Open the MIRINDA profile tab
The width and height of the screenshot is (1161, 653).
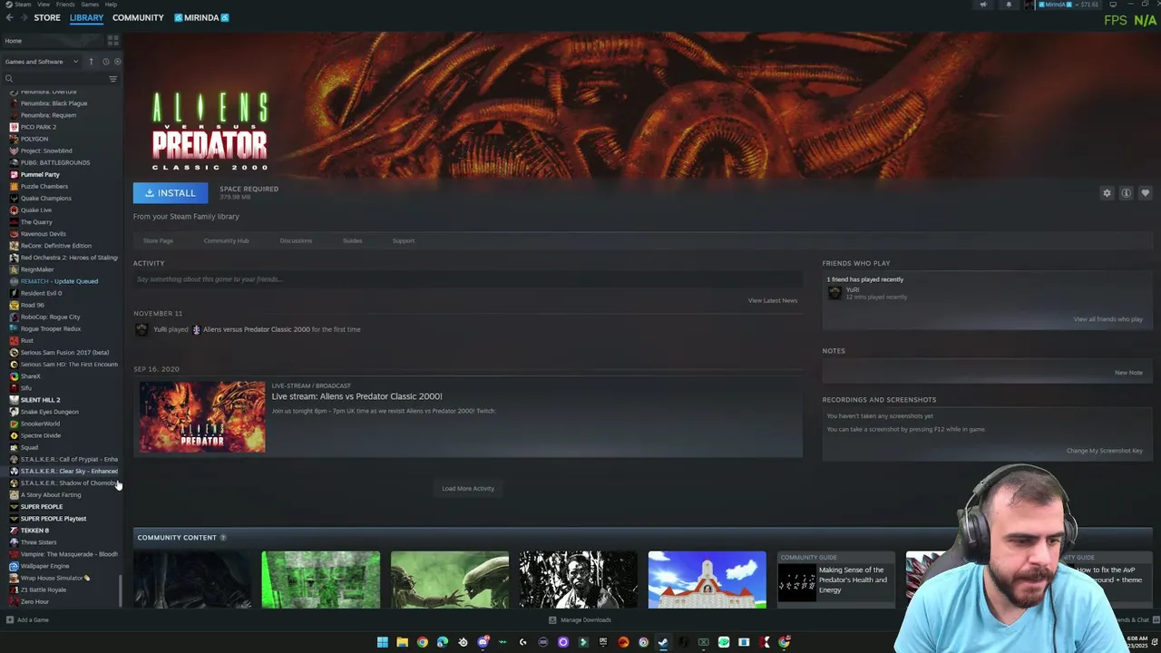[x=201, y=17]
